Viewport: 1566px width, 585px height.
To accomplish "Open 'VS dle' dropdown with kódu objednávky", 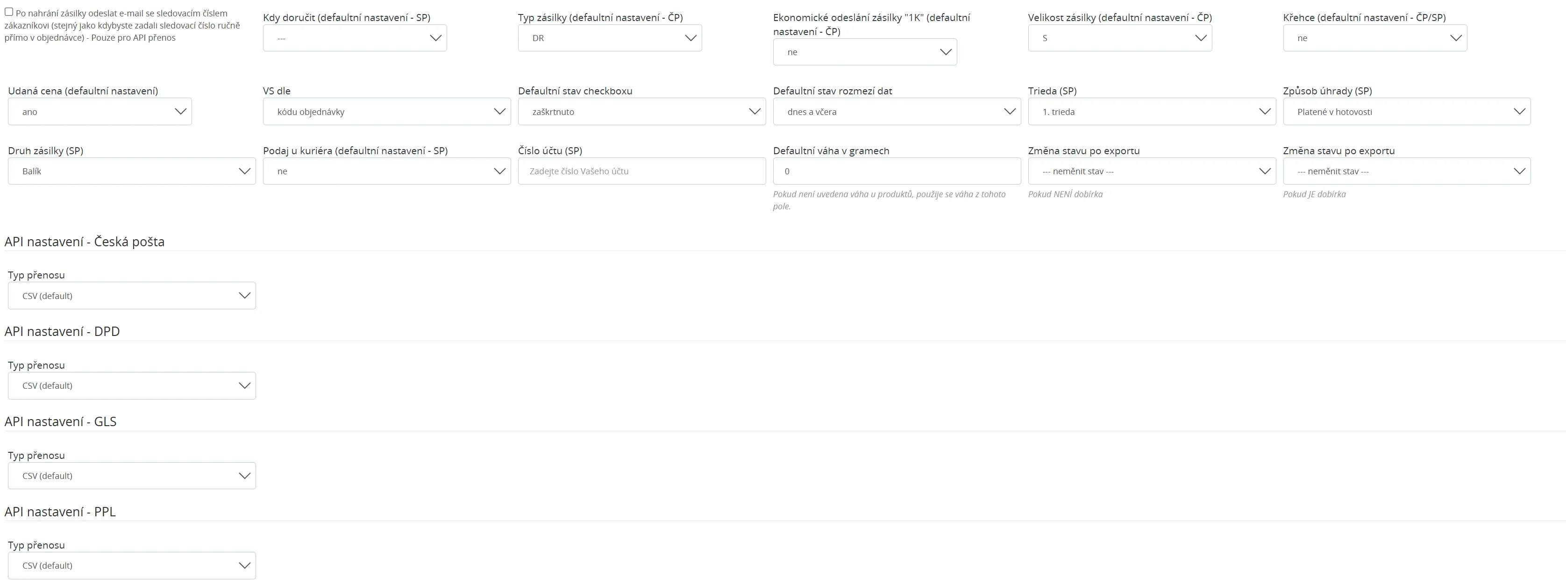I will 387,112.
